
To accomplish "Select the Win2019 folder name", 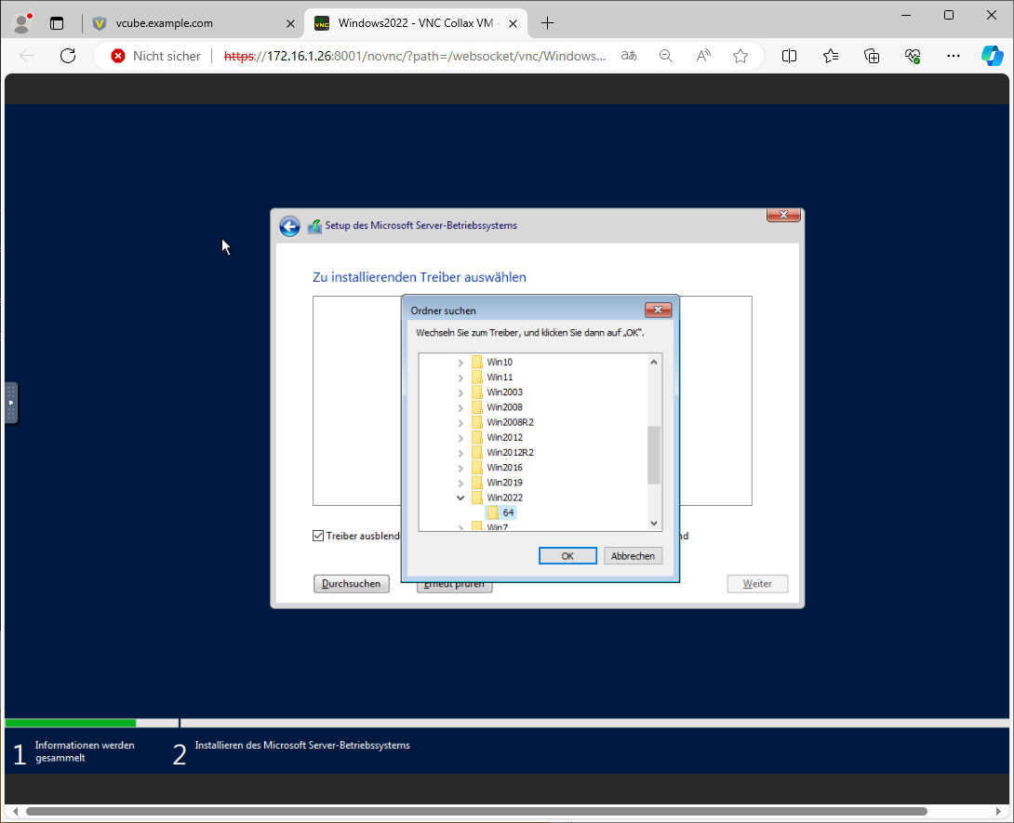I will point(504,483).
